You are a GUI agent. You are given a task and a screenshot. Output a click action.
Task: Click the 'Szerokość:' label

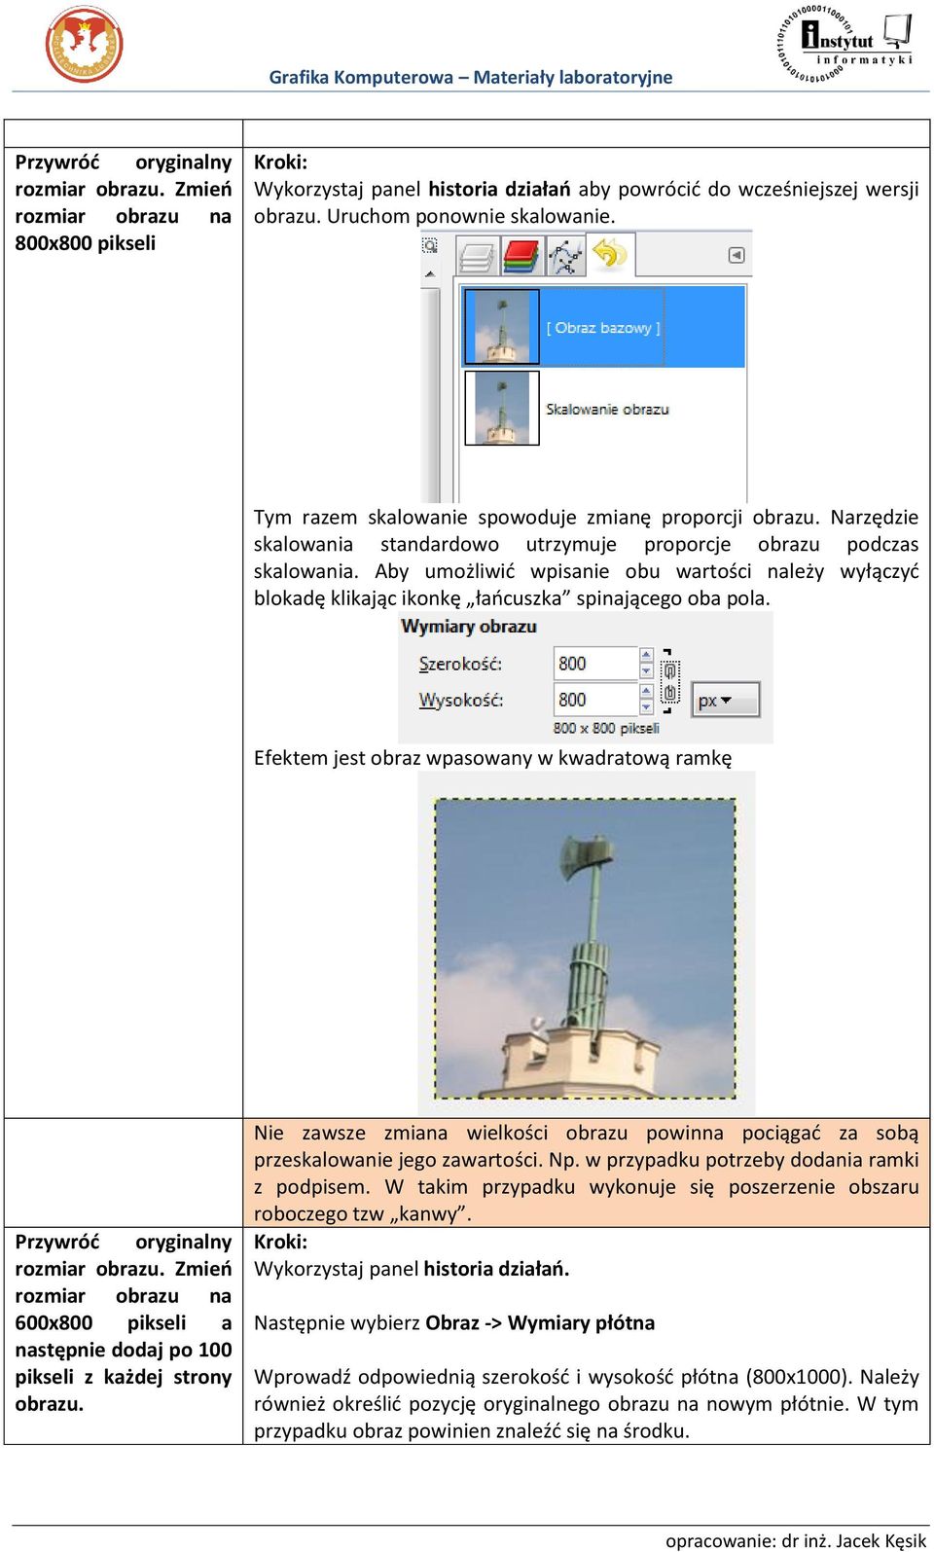tap(460, 664)
